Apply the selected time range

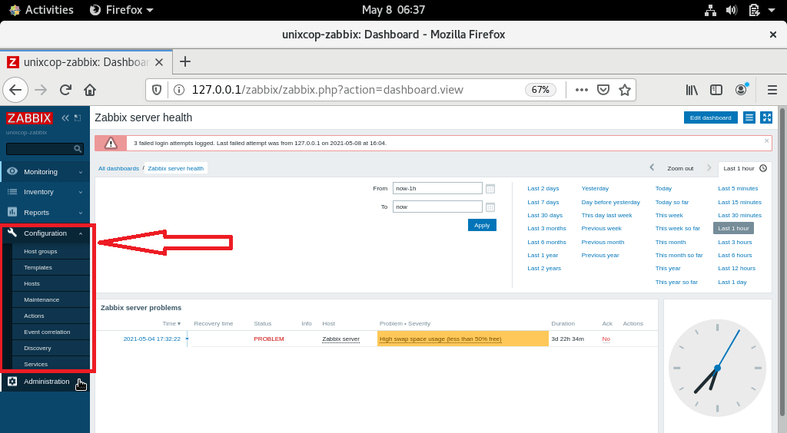tap(482, 225)
